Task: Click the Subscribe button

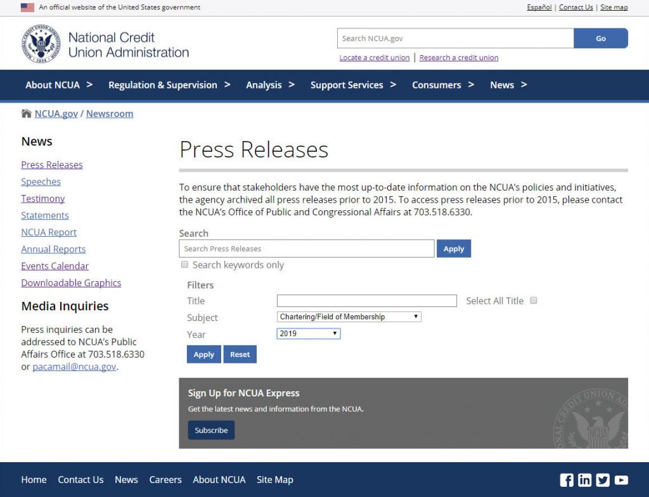Action: click(x=211, y=430)
